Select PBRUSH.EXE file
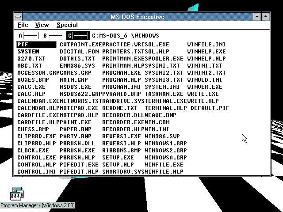 pos(77,150)
